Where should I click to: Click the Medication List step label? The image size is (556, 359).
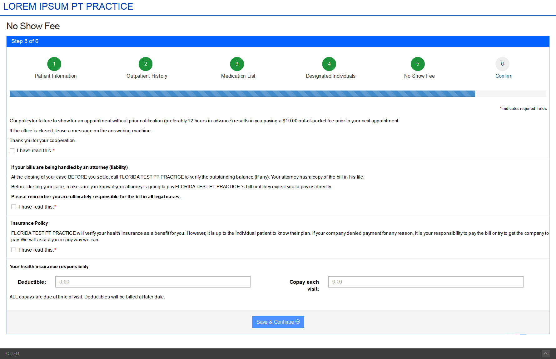pyautogui.click(x=238, y=76)
